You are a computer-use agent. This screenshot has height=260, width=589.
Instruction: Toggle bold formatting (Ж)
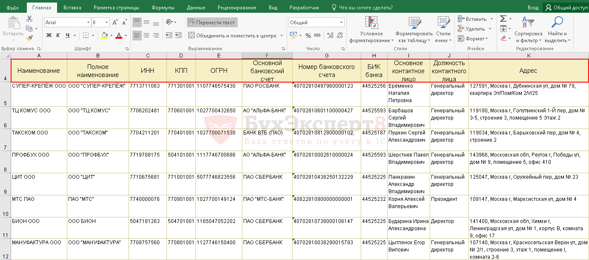49,35
